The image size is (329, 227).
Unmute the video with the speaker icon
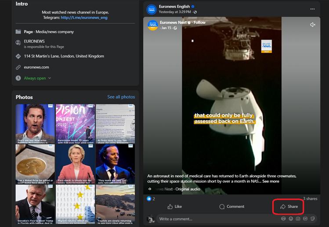click(312, 25)
